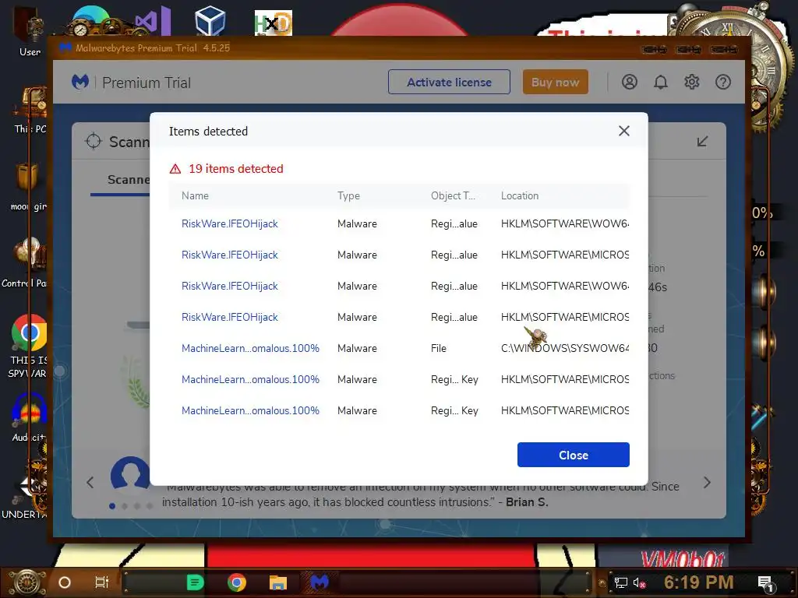Open Cortana search circle in taskbar
Viewport: 798px width, 598px height.
coord(65,582)
